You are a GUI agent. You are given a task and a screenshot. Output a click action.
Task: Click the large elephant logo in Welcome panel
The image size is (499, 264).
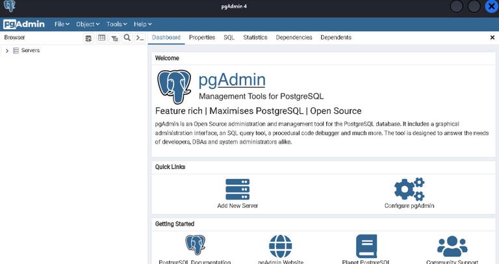click(x=174, y=86)
